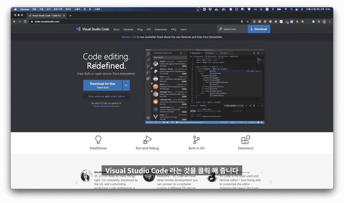This screenshot has width=344, height=203.
Task: Click the Search Docs input field
Action: 232,29
